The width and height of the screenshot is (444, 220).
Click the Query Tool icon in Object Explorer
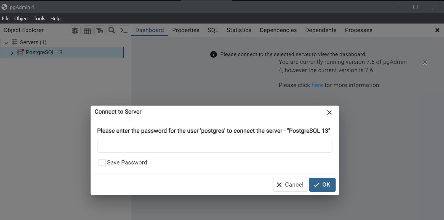[x=75, y=30]
